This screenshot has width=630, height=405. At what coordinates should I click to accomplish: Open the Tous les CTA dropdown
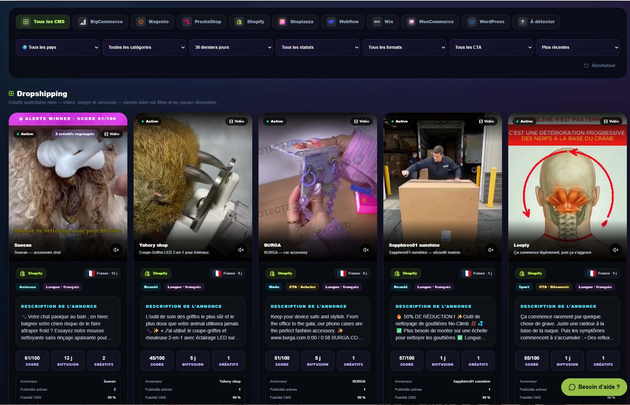(491, 47)
